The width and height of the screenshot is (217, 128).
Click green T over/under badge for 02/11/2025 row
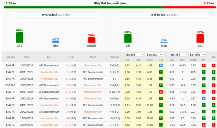pos(214,72)
